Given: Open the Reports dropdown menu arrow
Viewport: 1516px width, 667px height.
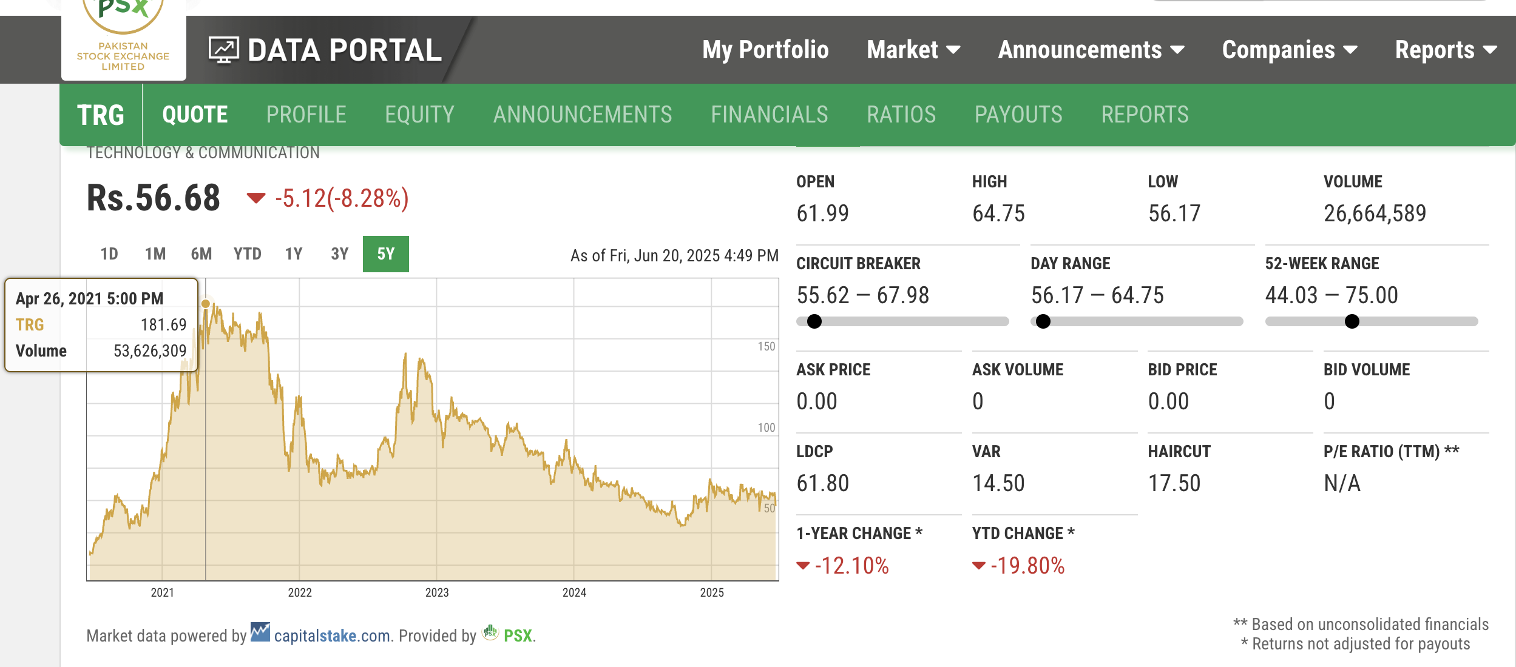Looking at the screenshot, I should pyautogui.click(x=1490, y=50).
